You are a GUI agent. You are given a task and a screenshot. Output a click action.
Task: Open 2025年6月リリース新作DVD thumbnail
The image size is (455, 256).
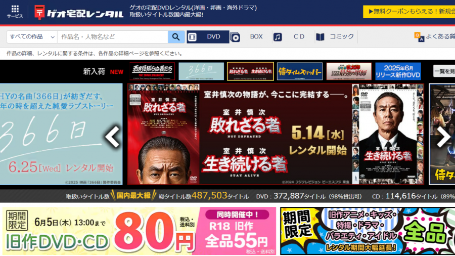398,71
